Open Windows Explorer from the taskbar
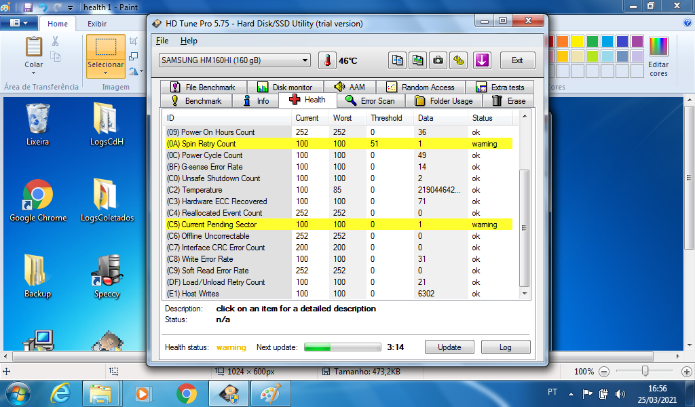The height and width of the screenshot is (407, 695). [x=100, y=393]
